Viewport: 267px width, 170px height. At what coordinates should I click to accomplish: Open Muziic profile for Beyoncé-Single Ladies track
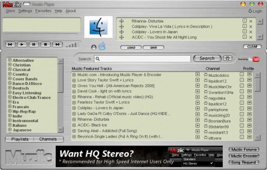pyautogui.click(x=249, y=137)
